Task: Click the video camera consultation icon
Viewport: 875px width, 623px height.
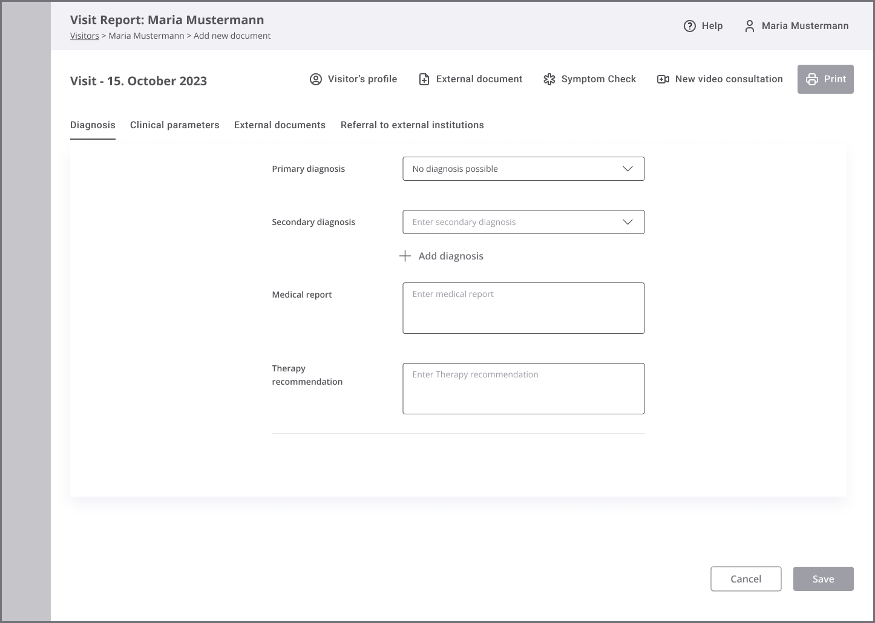Action: pos(663,79)
